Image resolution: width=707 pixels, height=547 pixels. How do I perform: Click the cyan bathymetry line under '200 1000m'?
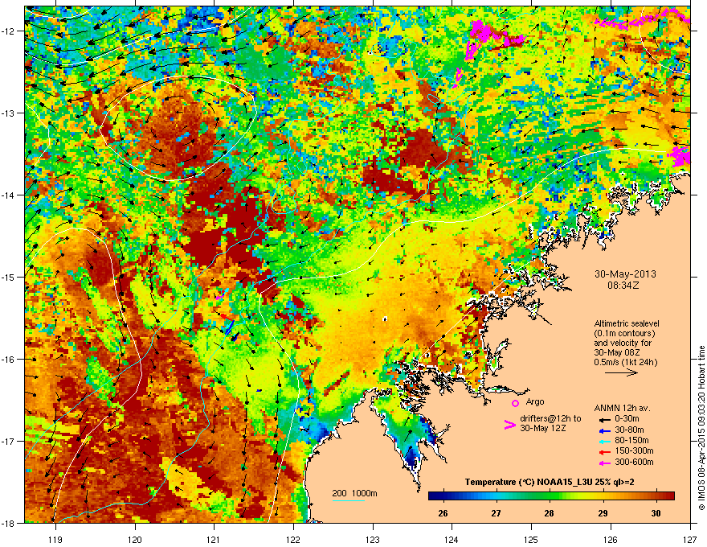point(349,500)
